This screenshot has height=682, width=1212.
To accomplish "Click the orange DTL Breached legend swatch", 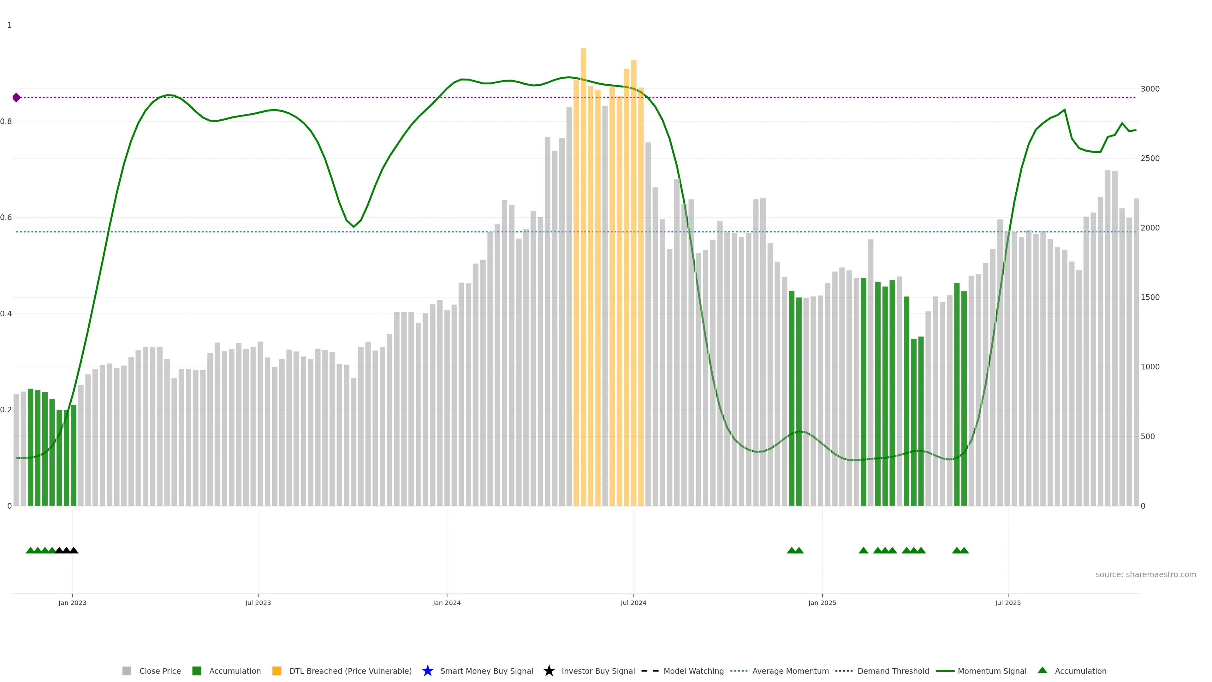I will [x=277, y=671].
